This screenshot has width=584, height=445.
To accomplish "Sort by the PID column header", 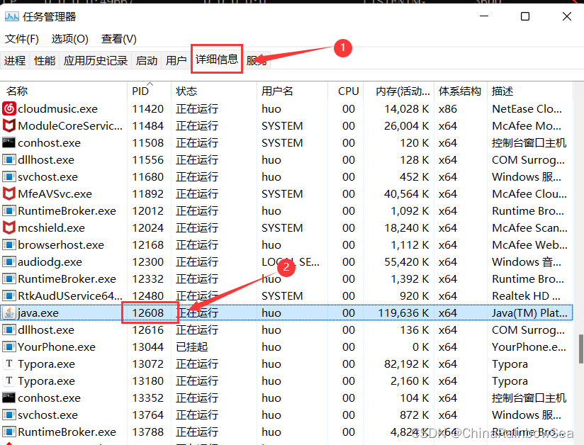I will [x=150, y=91].
